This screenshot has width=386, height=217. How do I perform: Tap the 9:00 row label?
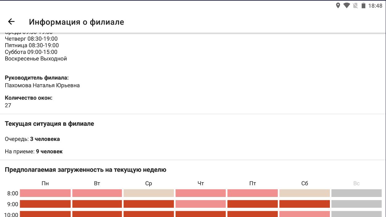13,204
